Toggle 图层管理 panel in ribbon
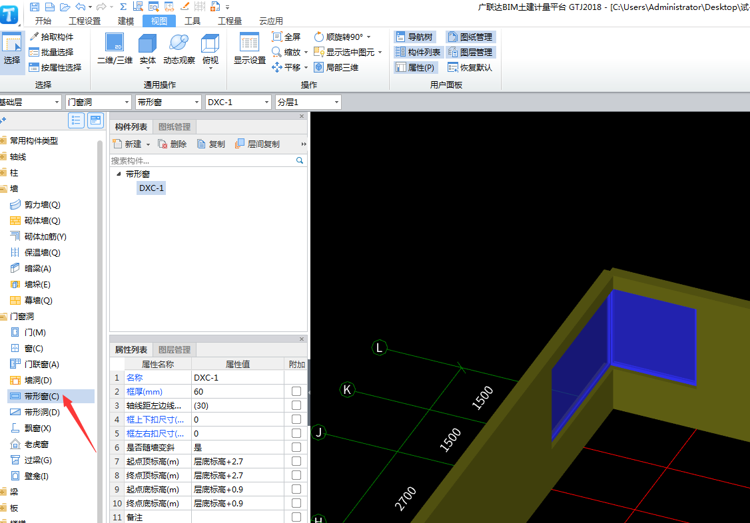750x523 pixels. point(471,52)
